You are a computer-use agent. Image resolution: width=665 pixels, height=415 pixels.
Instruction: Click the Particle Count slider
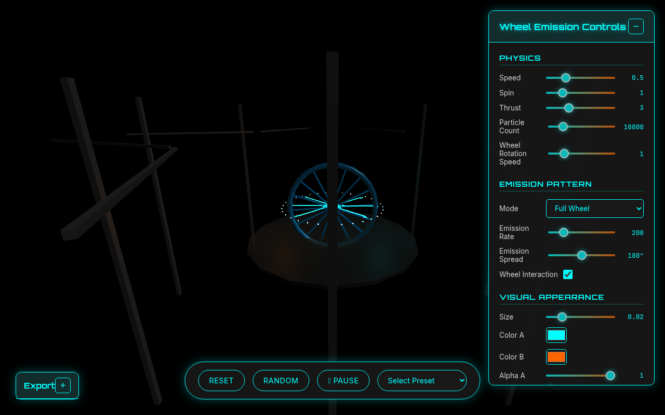563,126
